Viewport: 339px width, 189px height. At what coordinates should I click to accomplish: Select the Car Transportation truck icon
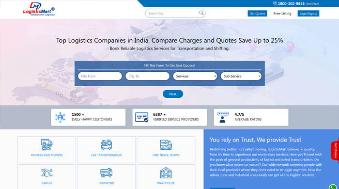tap(106, 145)
